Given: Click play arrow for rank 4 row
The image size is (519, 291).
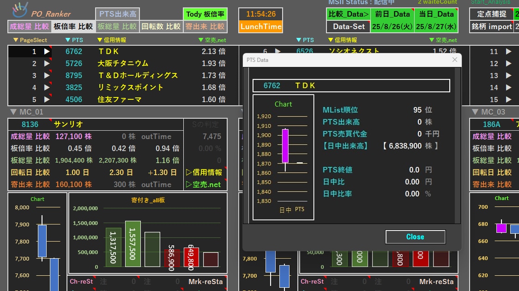Looking at the screenshot, I should 47,87.
